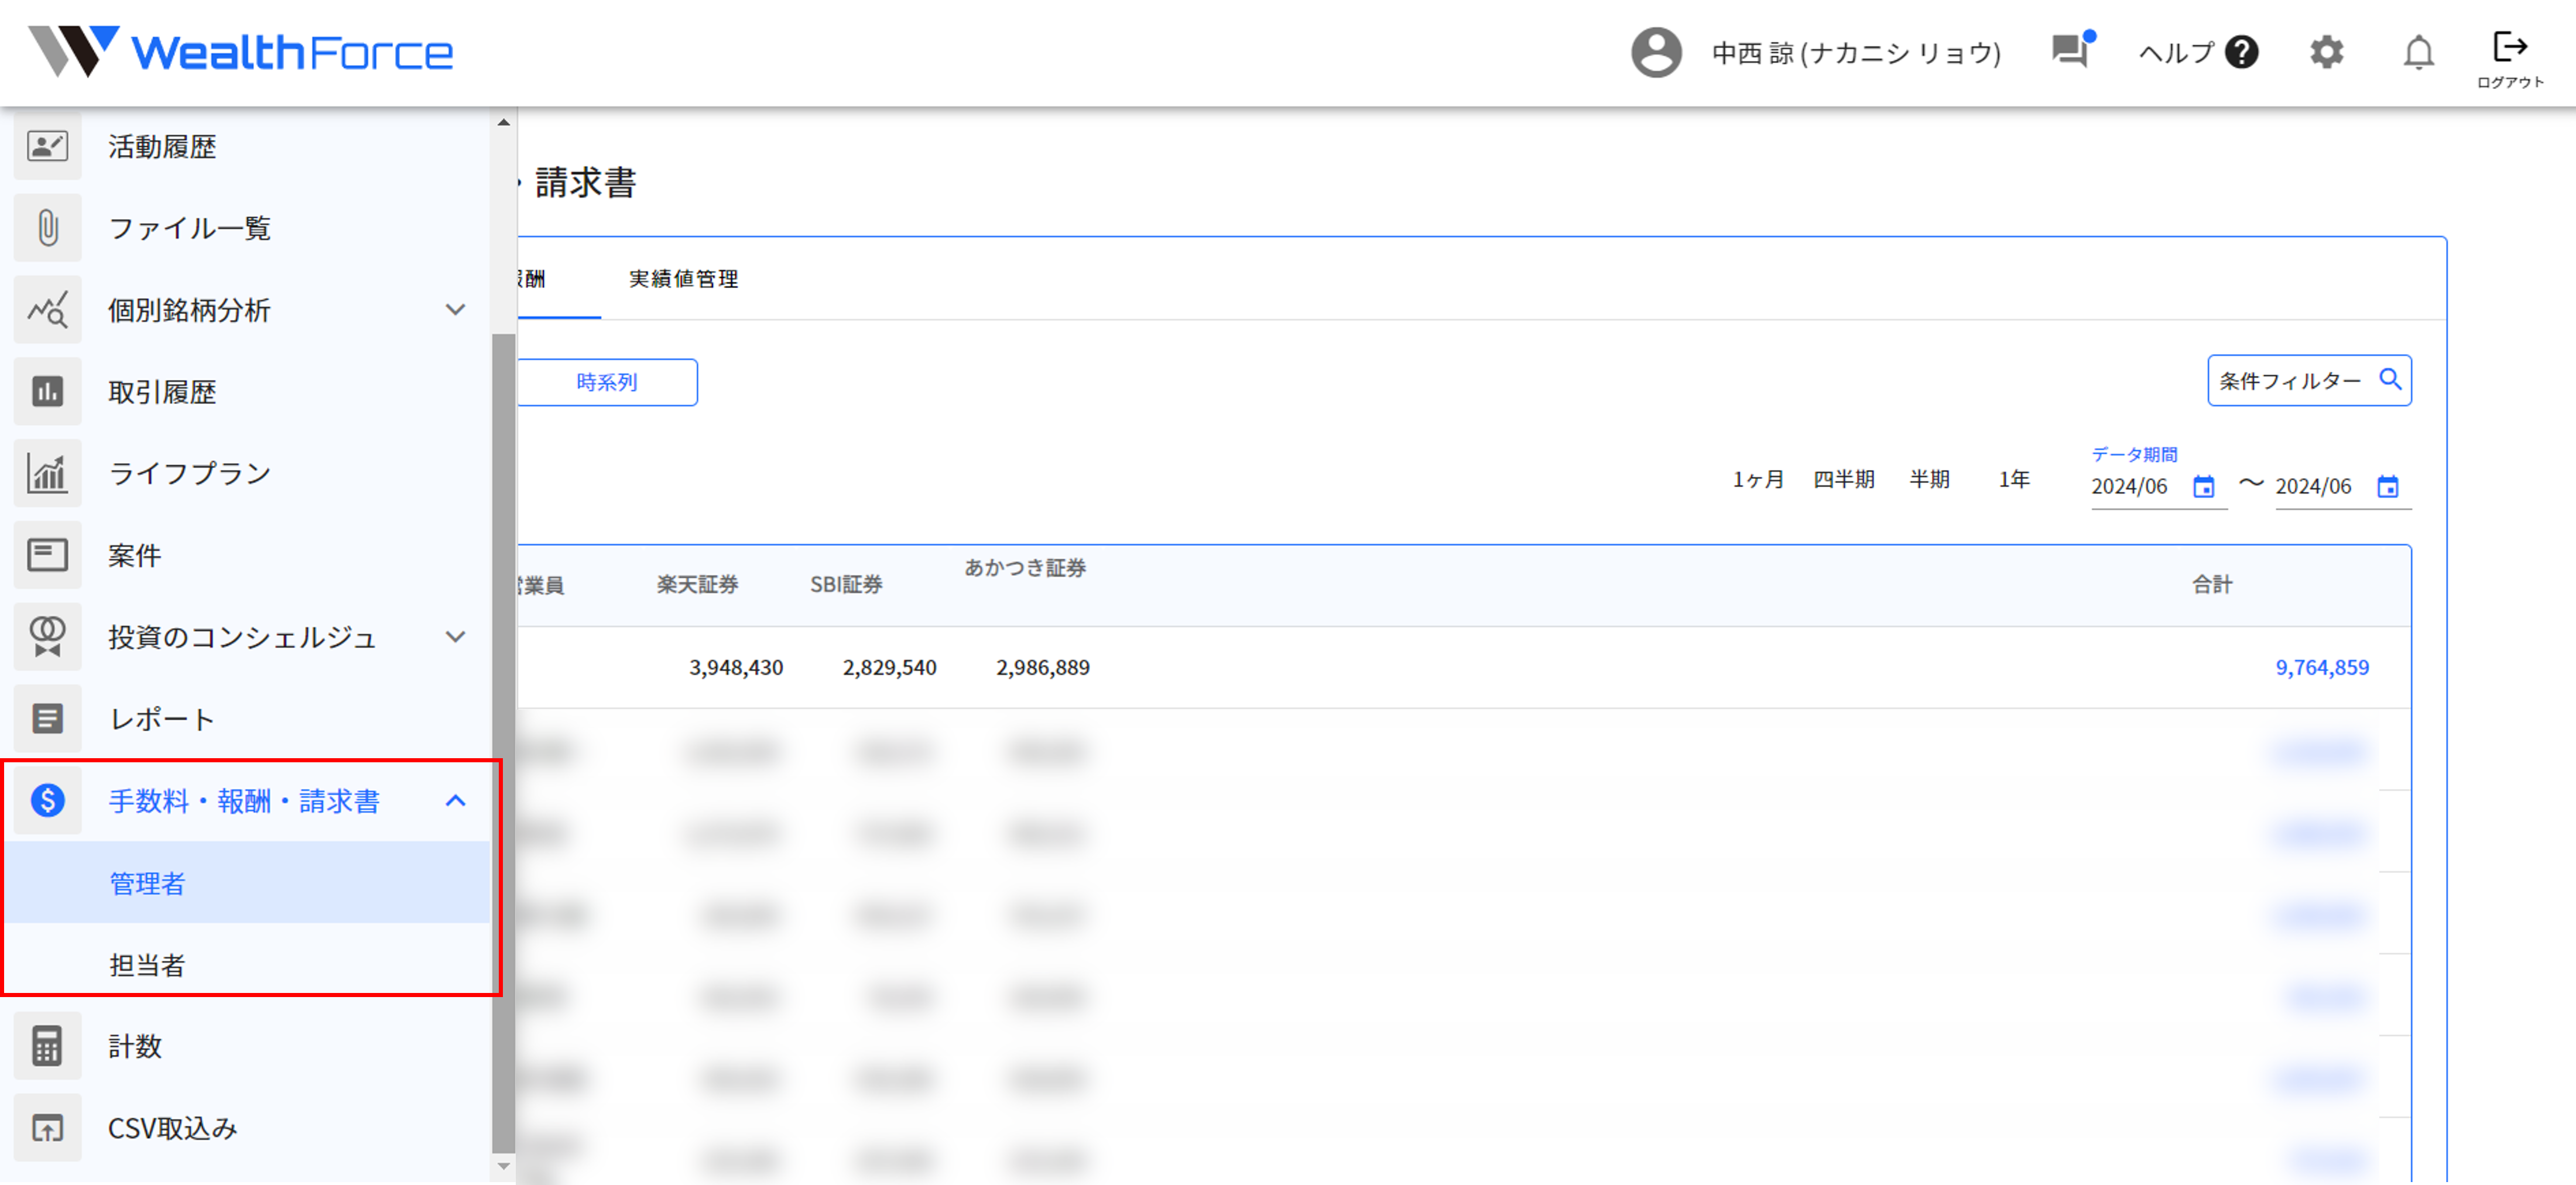Click the 条件フィルター search field
This screenshot has width=2576, height=1185.
point(2290,381)
